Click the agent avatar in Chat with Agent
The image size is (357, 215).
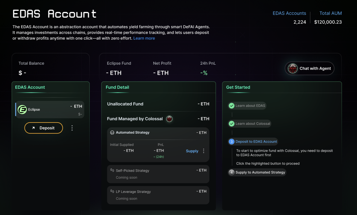point(293,68)
